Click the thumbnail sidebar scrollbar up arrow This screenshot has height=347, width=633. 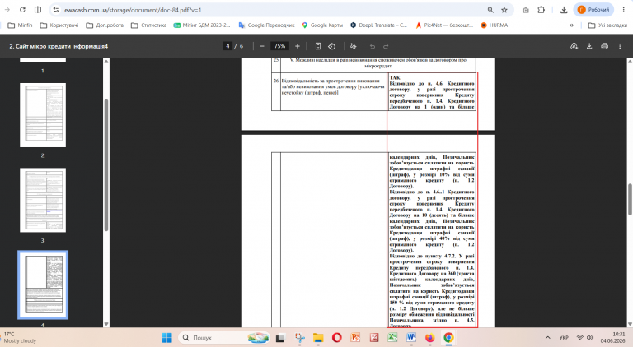pos(106,61)
